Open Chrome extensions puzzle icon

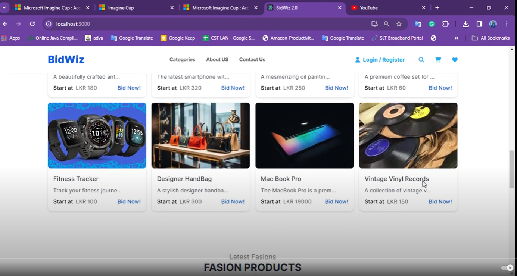coord(445,24)
